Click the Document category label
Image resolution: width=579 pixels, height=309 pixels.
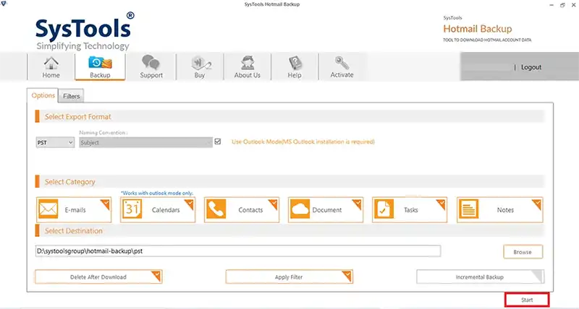pos(327,210)
